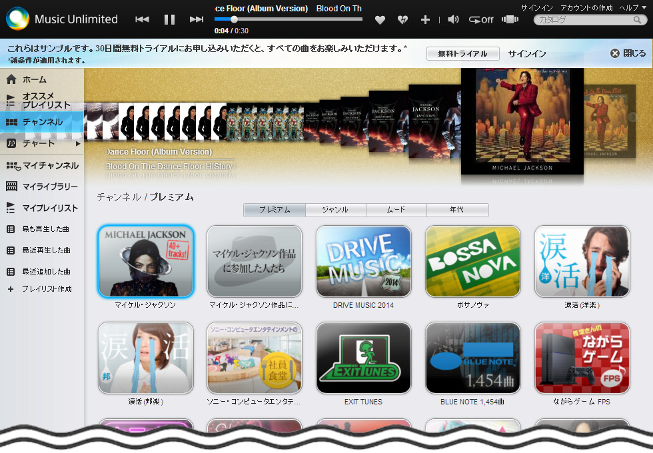This screenshot has height=453, width=653.
Task: Pause the current song
Action: (169, 19)
